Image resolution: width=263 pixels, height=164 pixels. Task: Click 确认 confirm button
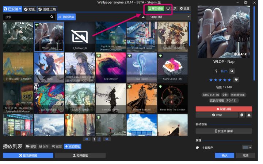[224, 156]
